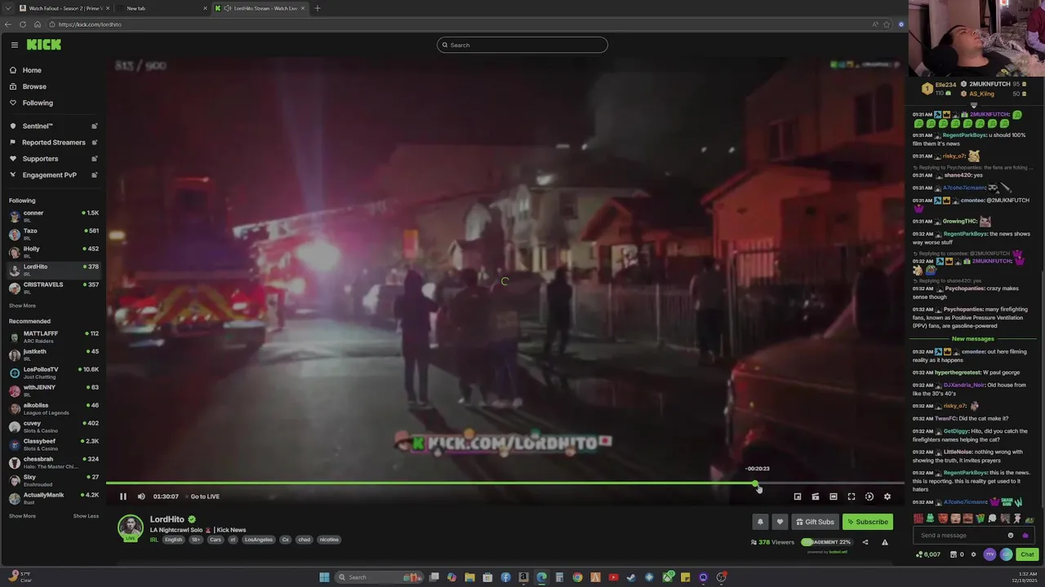Image resolution: width=1045 pixels, height=587 pixels.
Task: Open Chrome from taskbar
Action: point(577,577)
